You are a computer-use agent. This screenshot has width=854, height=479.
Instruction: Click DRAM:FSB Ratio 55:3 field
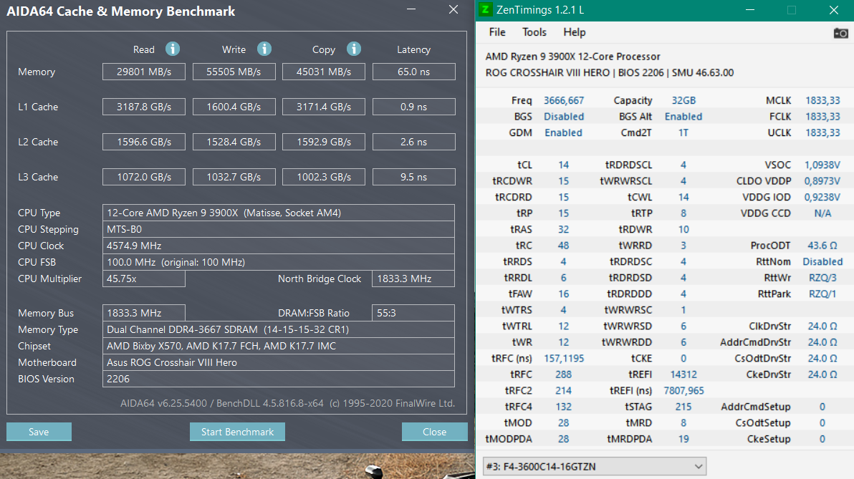tap(413, 313)
